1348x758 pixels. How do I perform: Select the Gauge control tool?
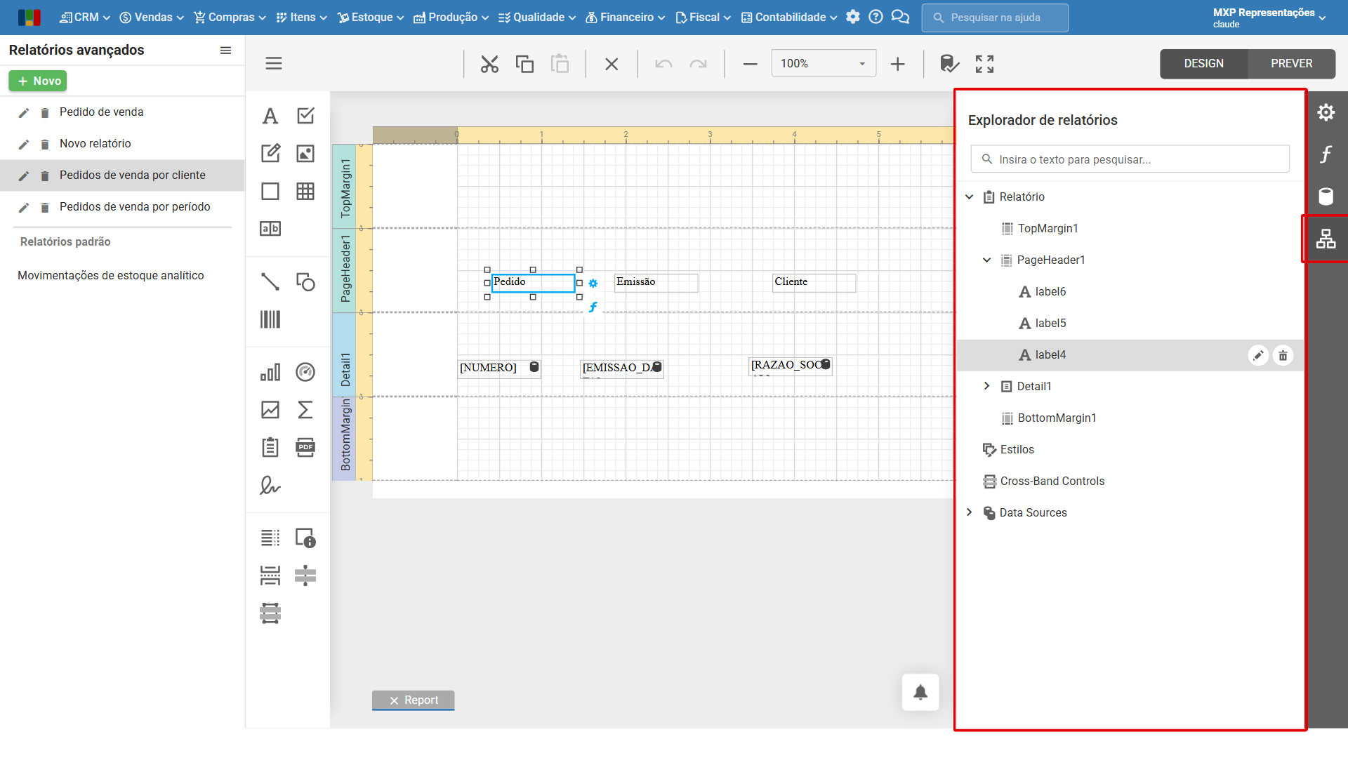coord(305,372)
